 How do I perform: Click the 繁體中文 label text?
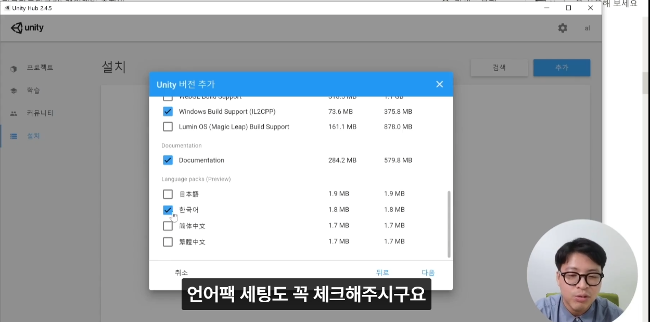click(192, 242)
